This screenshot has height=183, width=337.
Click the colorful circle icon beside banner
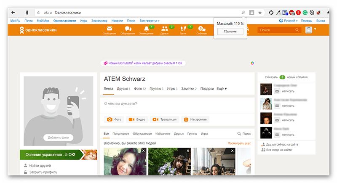(x=252, y=63)
